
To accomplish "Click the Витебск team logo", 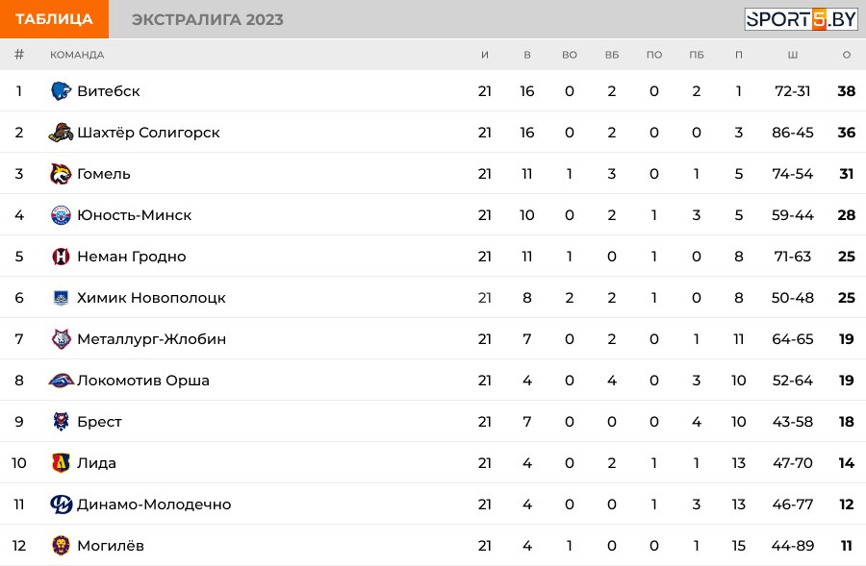I will (61, 91).
